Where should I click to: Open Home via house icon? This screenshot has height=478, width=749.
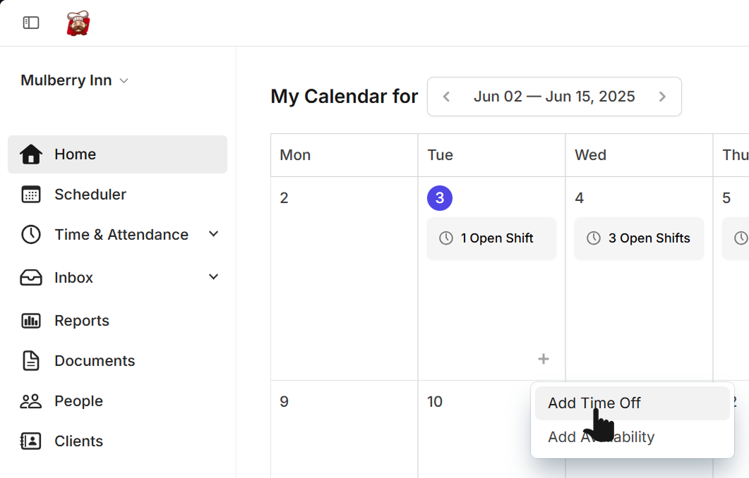point(31,154)
